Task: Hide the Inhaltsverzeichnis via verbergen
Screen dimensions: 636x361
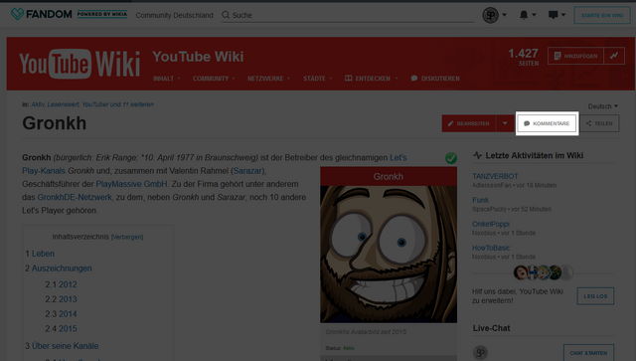Action: (127, 237)
